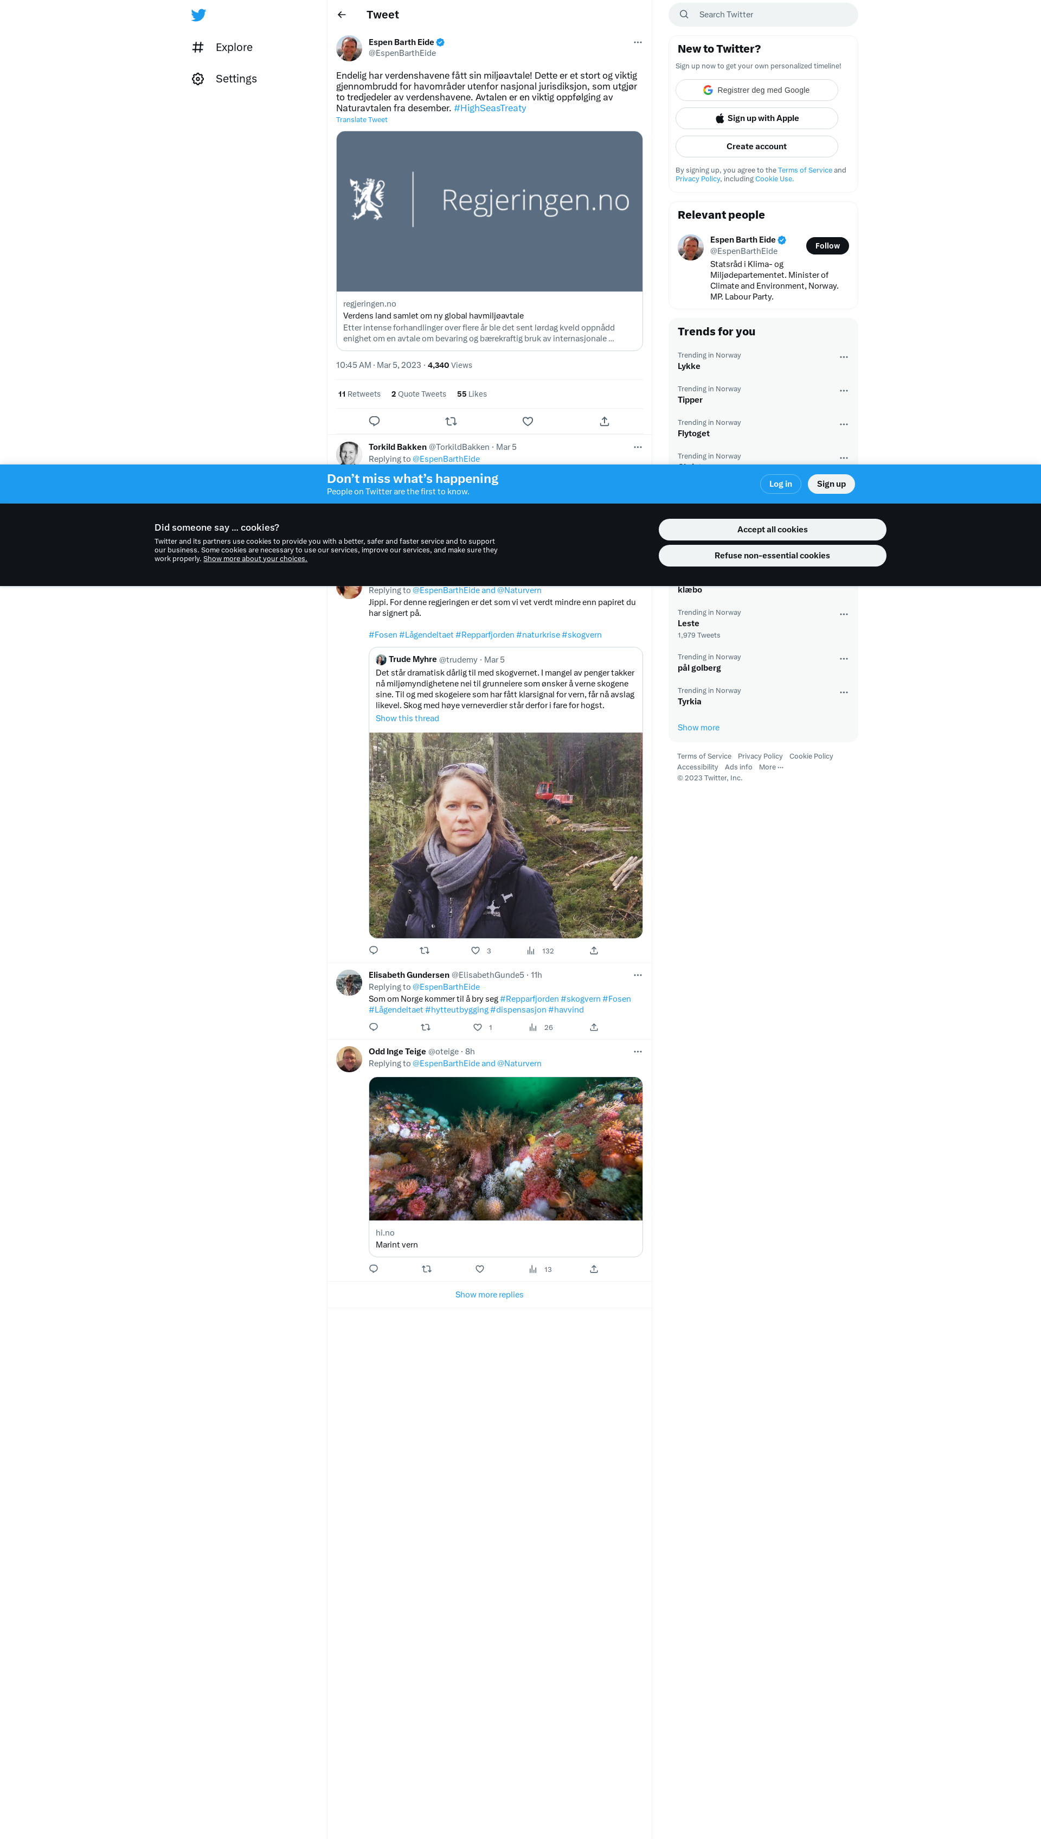Click the #HighSeasTreaty hashtag link

(x=490, y=108)
